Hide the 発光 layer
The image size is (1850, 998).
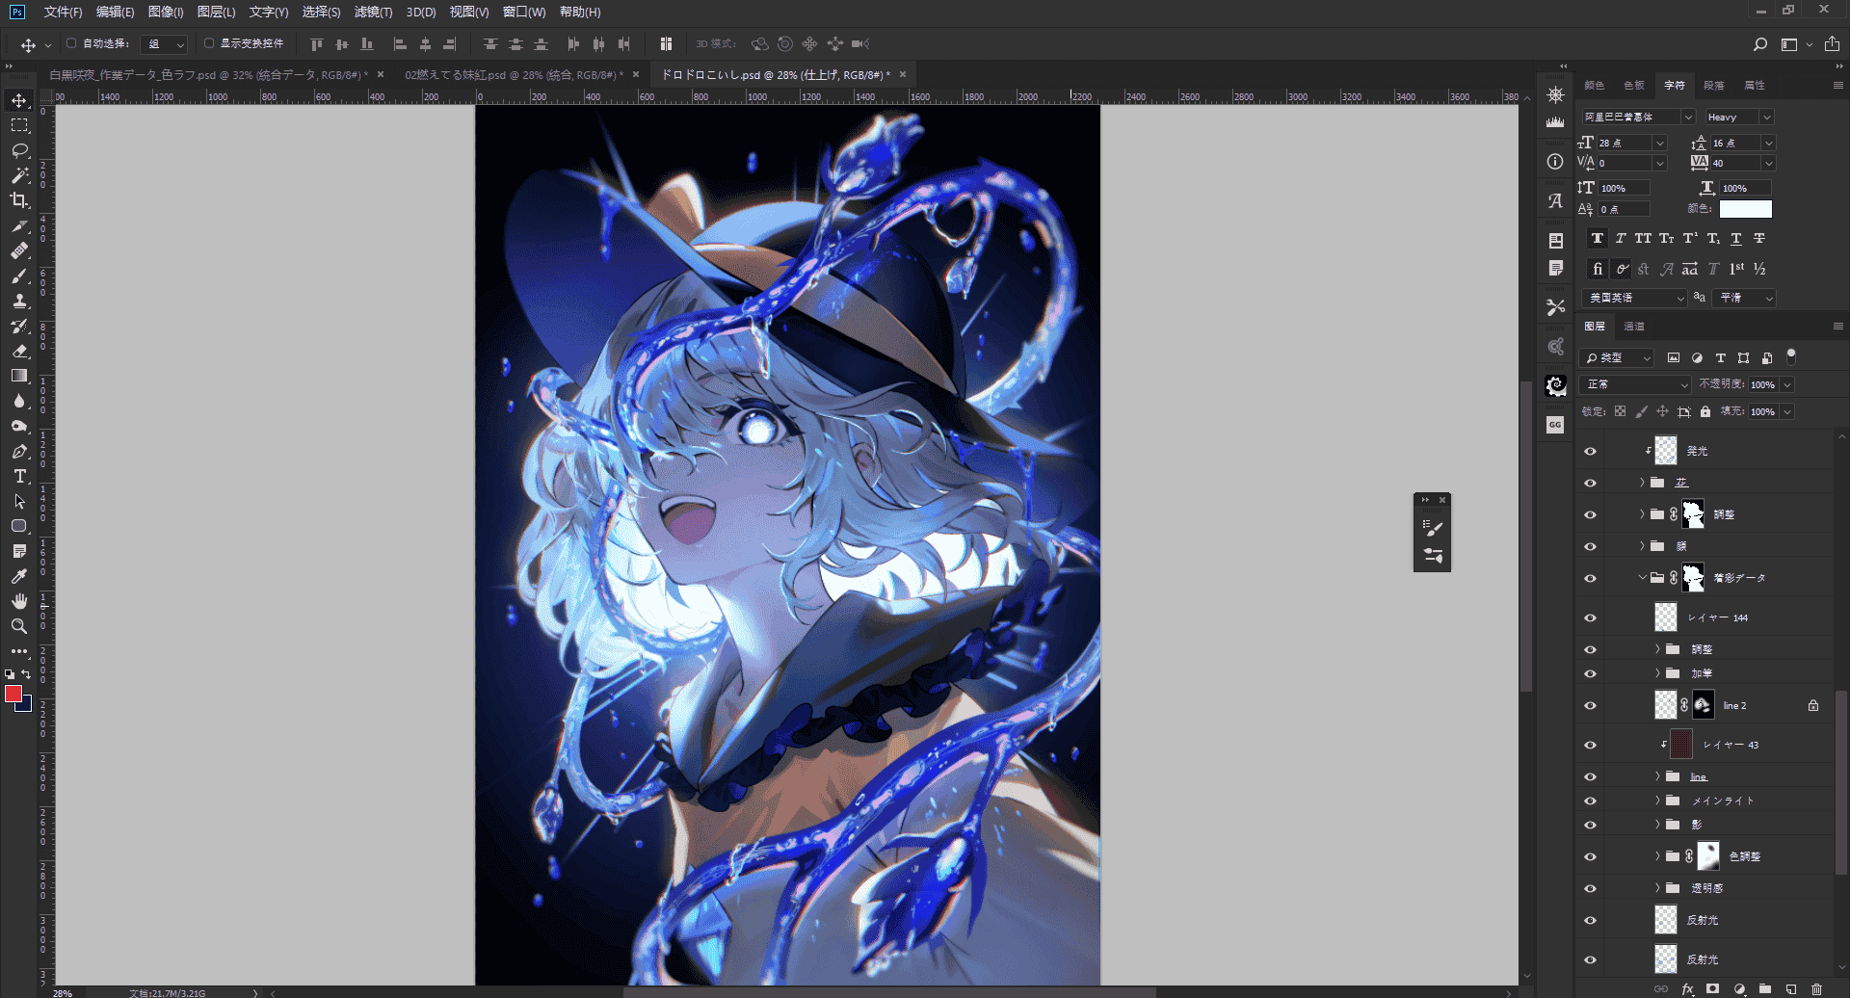(x=1590, y=451)
